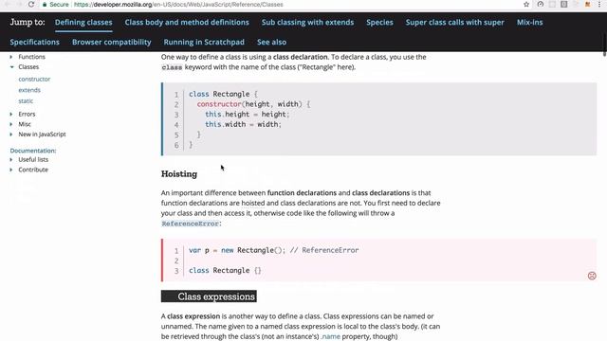Open the dark gray square extension icon

(x=564, y=4)
